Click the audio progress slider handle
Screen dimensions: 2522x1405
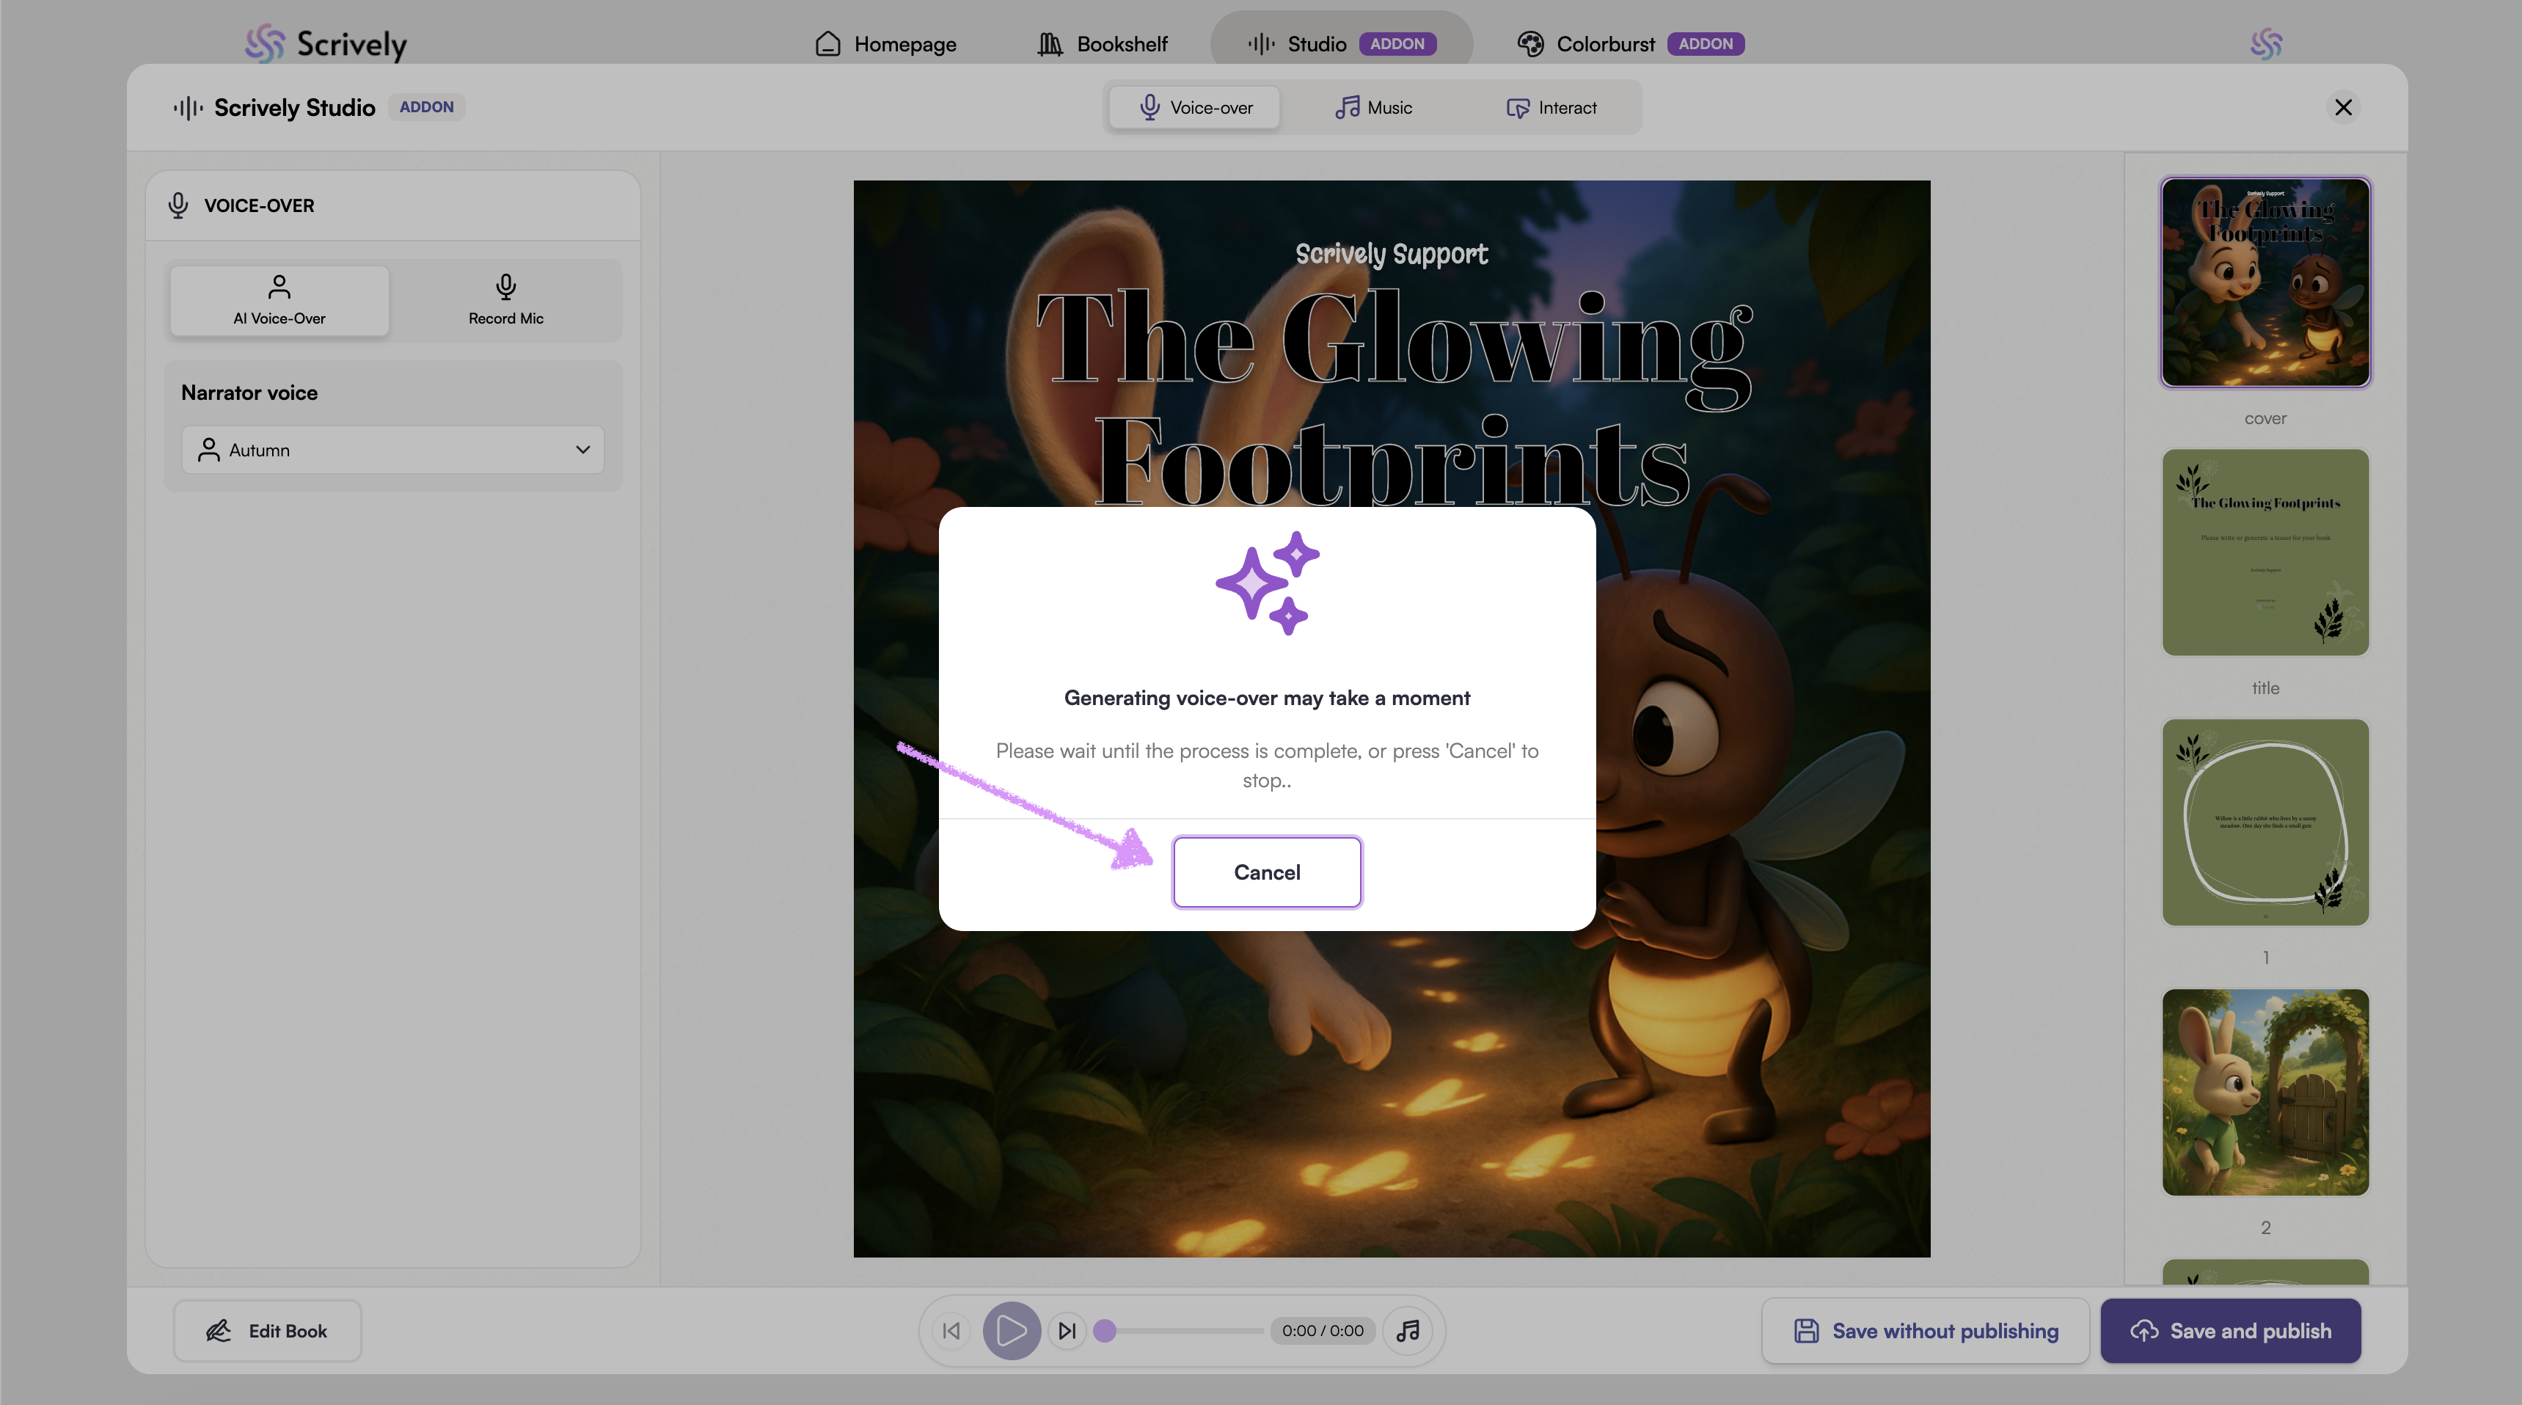(1104, 1331)
